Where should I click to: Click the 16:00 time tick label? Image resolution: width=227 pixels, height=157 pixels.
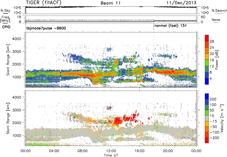(x=139, y=151)
